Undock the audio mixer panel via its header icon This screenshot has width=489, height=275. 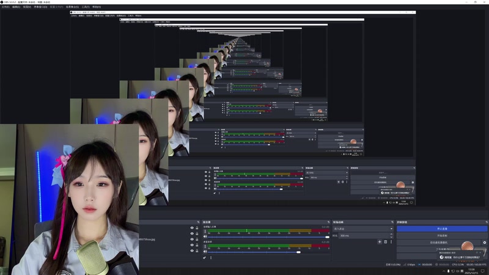pyautogui.click(x=328, y=222)
